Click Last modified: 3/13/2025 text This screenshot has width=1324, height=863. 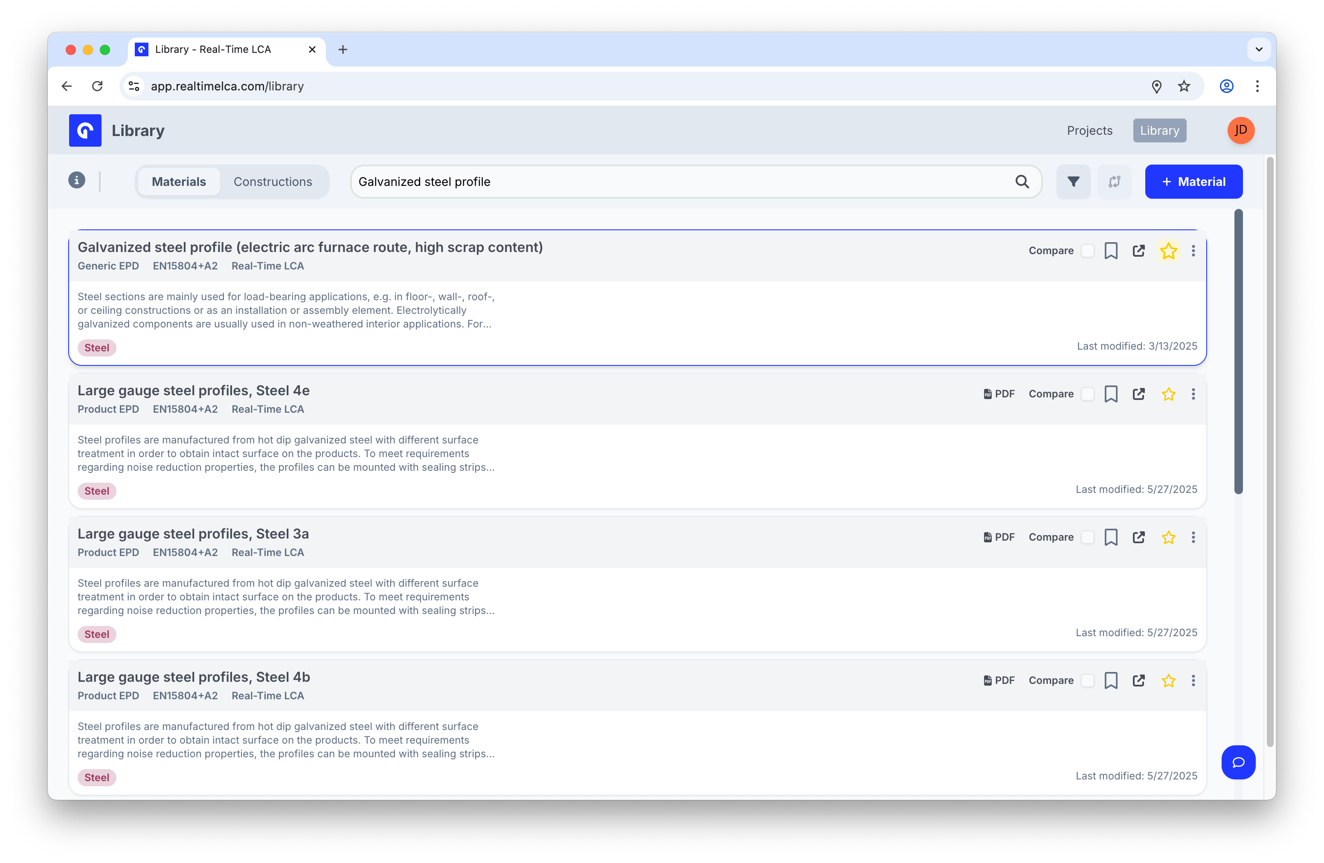coord(1136,346)
